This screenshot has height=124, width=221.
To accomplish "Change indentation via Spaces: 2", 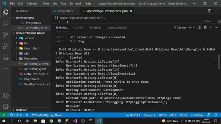I will (150, 115).
